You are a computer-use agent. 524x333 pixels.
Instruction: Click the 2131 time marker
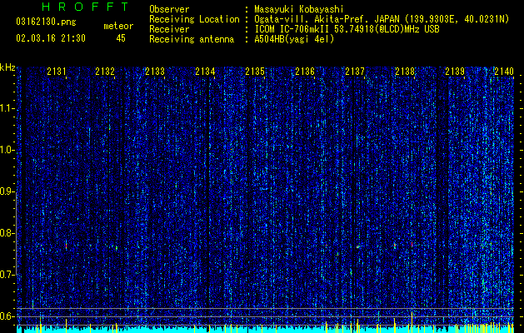(56, 72)
